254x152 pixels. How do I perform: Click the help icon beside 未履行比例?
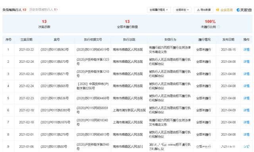coord(219,27)
